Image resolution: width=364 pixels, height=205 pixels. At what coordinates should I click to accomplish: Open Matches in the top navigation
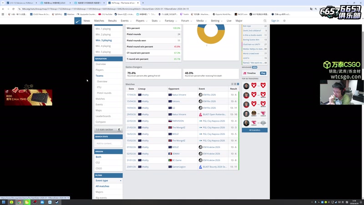pyautogui.click(x=99, y=21)
